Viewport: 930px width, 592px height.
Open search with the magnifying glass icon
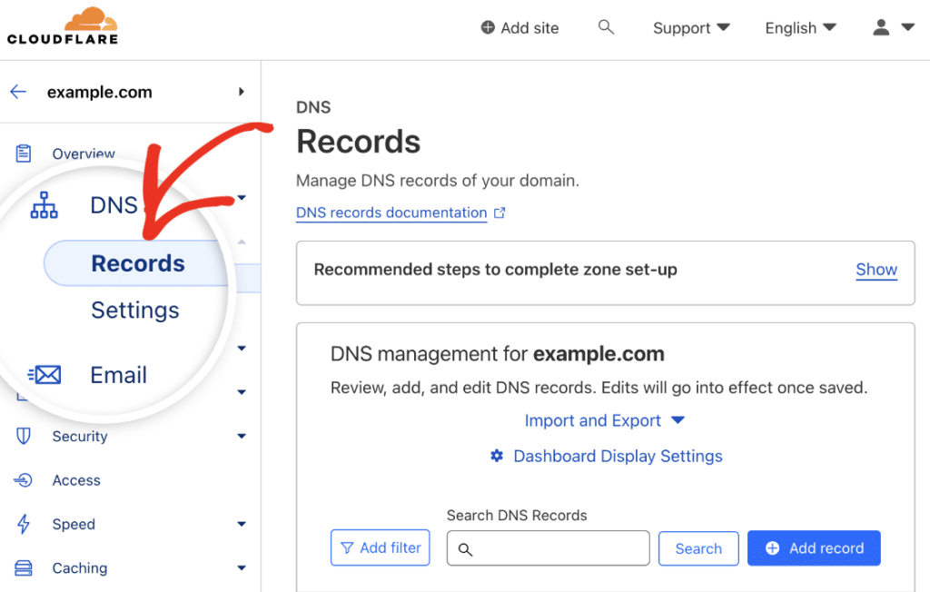pyautogui.click(x=606, y=27)
